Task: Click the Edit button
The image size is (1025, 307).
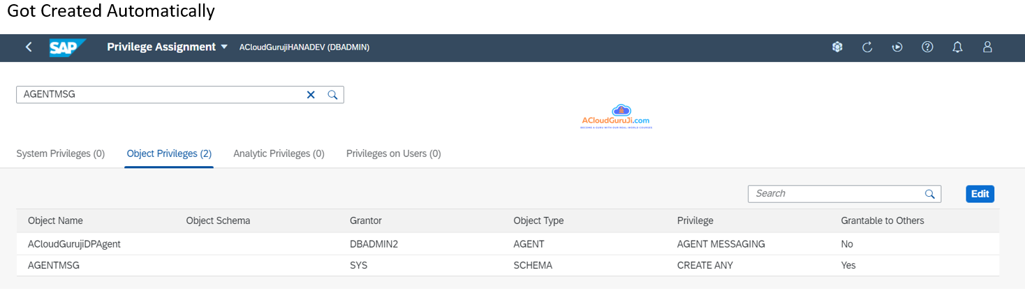Action: (980, 194)
